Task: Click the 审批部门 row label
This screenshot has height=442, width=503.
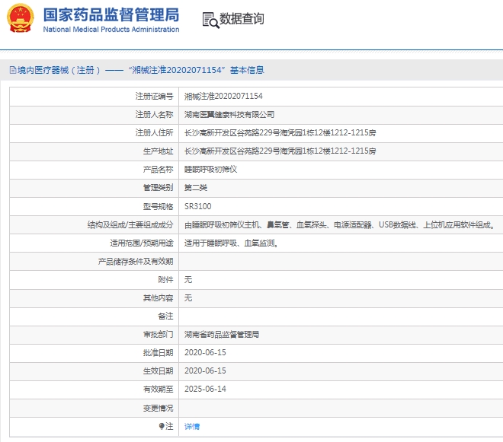Action: (159, 335)
